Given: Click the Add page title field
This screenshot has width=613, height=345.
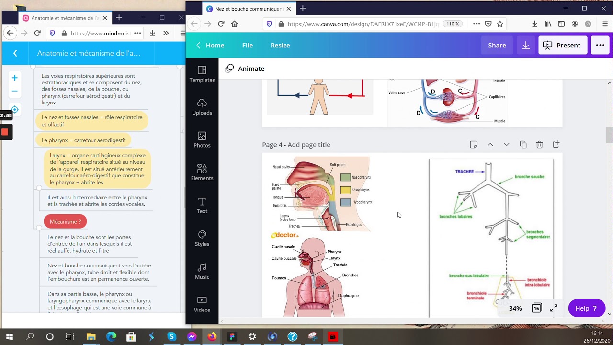Looking at the screenshot, I should [309, 145].
